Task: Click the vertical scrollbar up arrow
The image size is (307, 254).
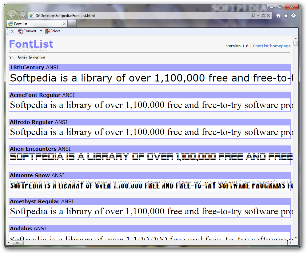Action: pyautogui.click(x=296, y=38)
